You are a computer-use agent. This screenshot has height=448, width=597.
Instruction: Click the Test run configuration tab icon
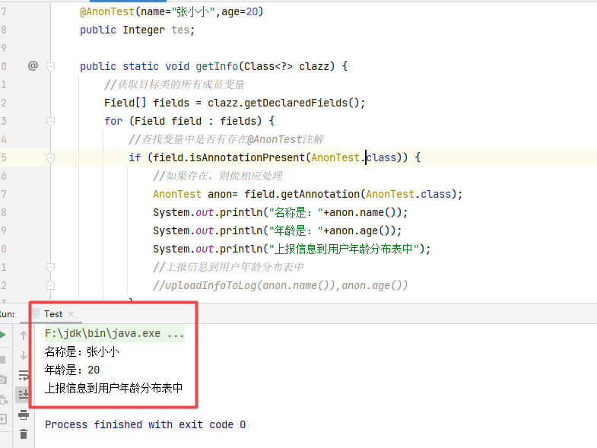pos(35,313)
